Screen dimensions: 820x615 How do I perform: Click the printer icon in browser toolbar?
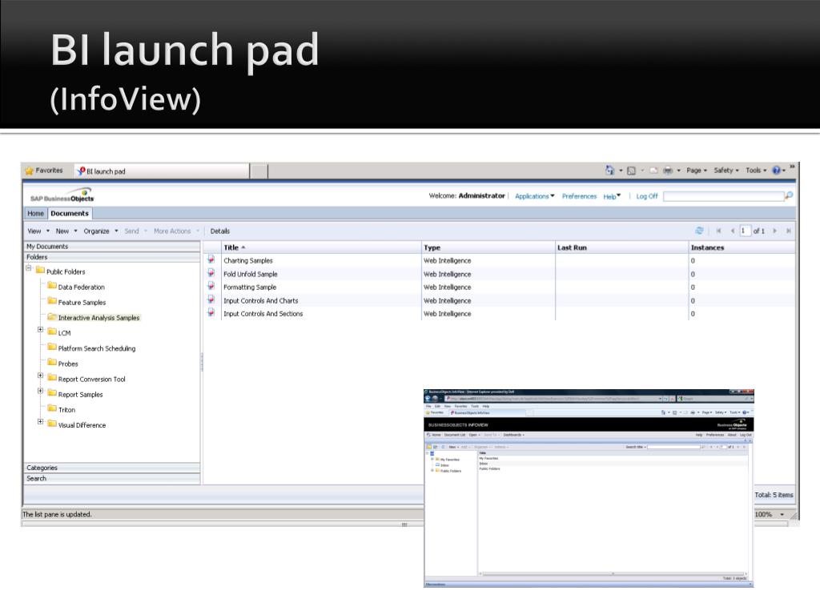668,171
